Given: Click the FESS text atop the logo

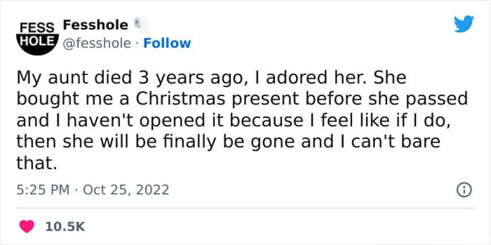Looking at the screenshot, I should tap(38, 27).
